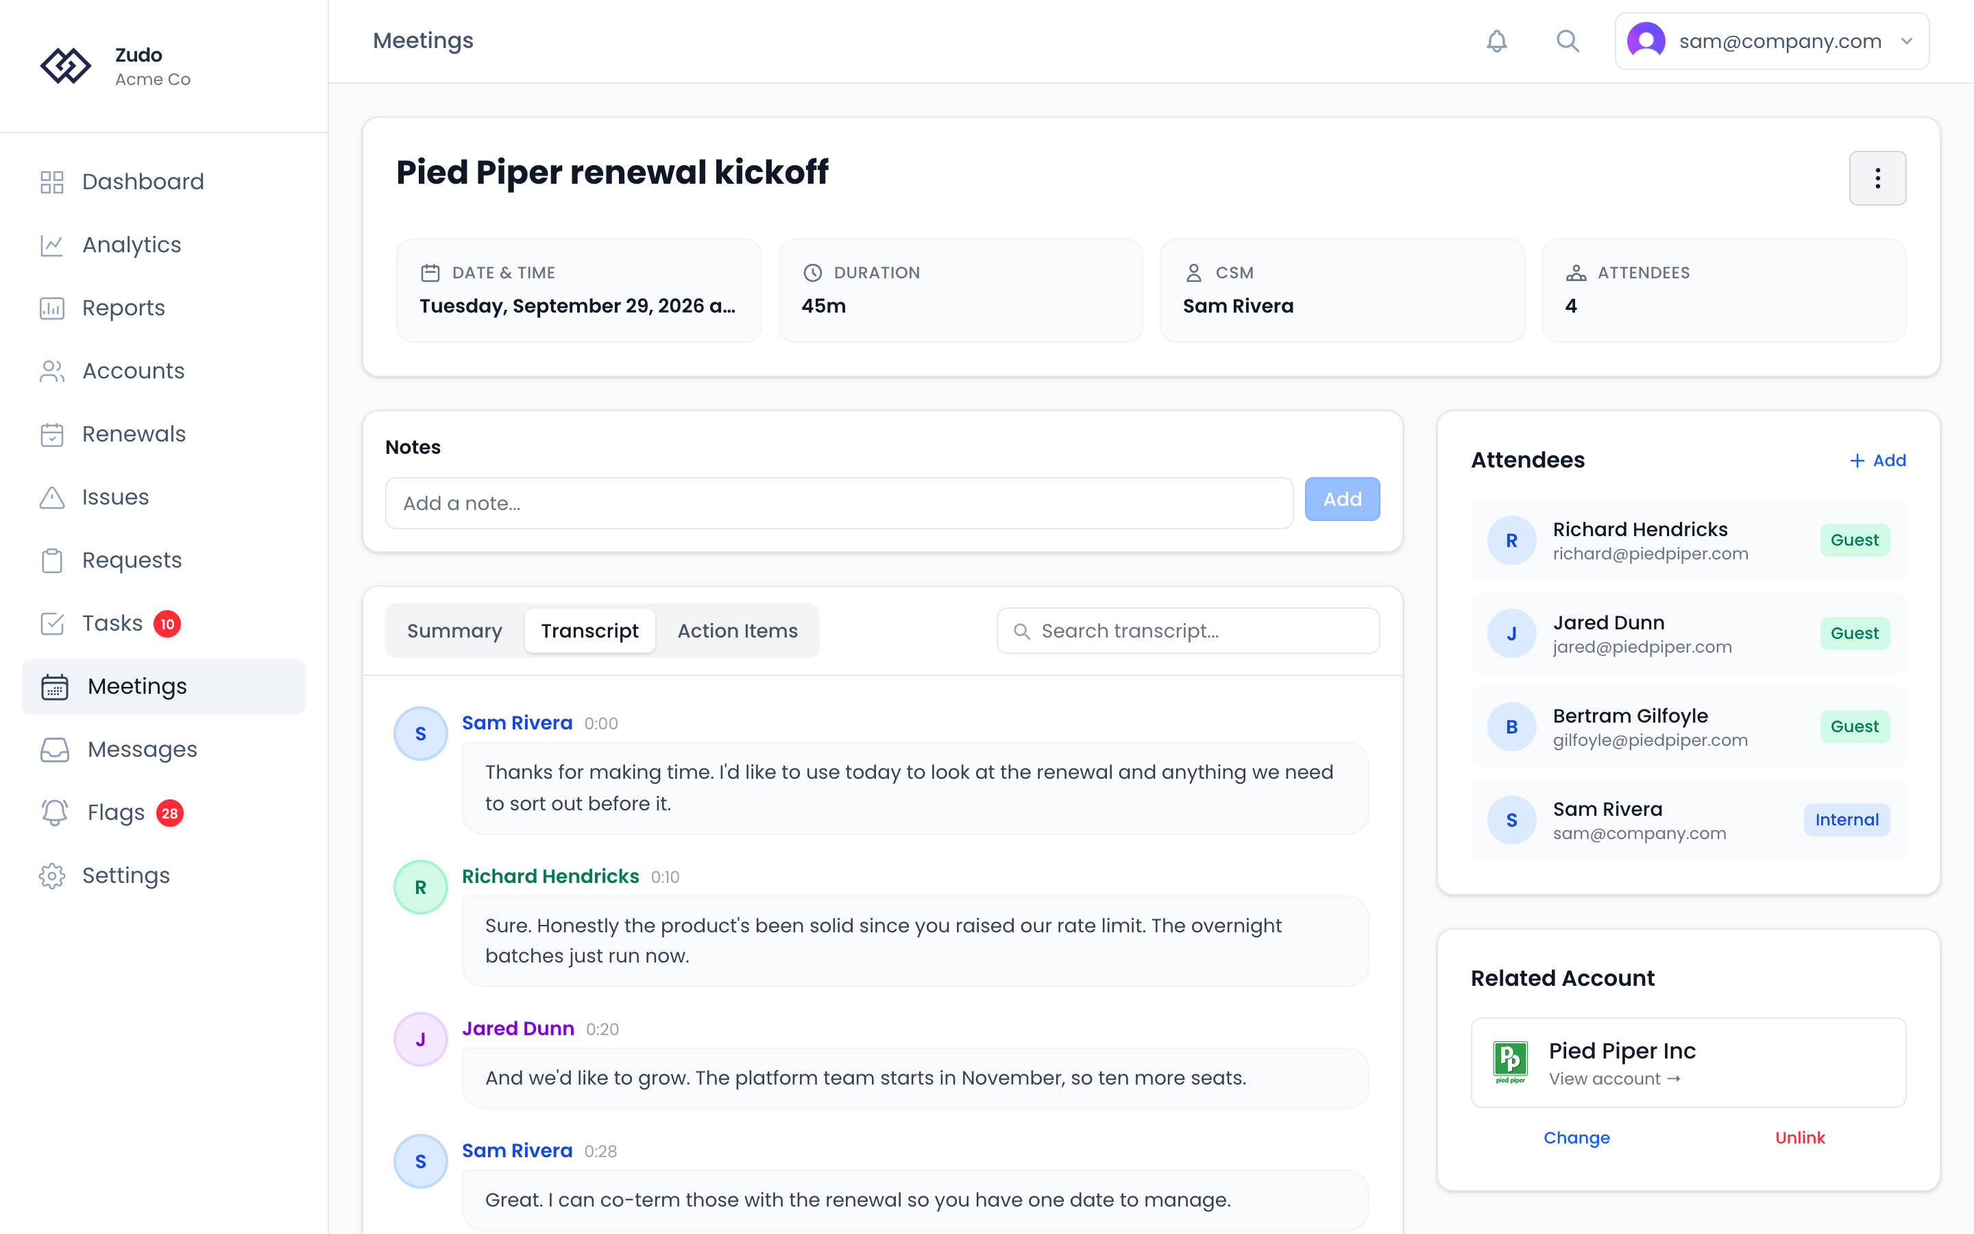
Task: Click Richard Hendricks' transcript avatar
Action: 420,887
